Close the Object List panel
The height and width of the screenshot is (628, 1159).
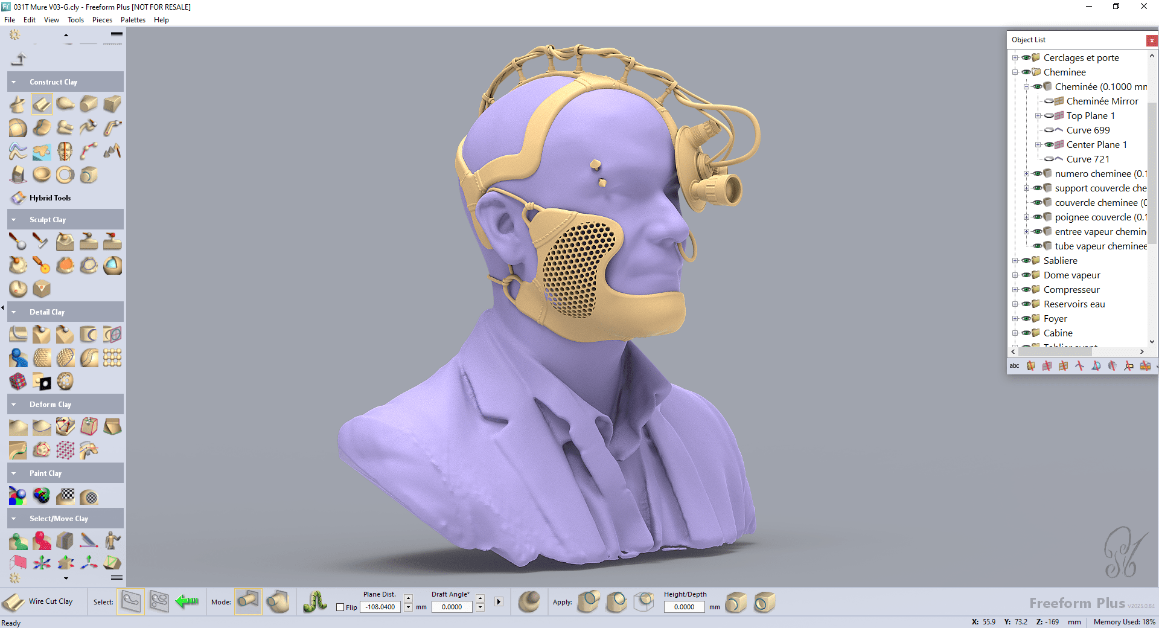pos(1151,40)
